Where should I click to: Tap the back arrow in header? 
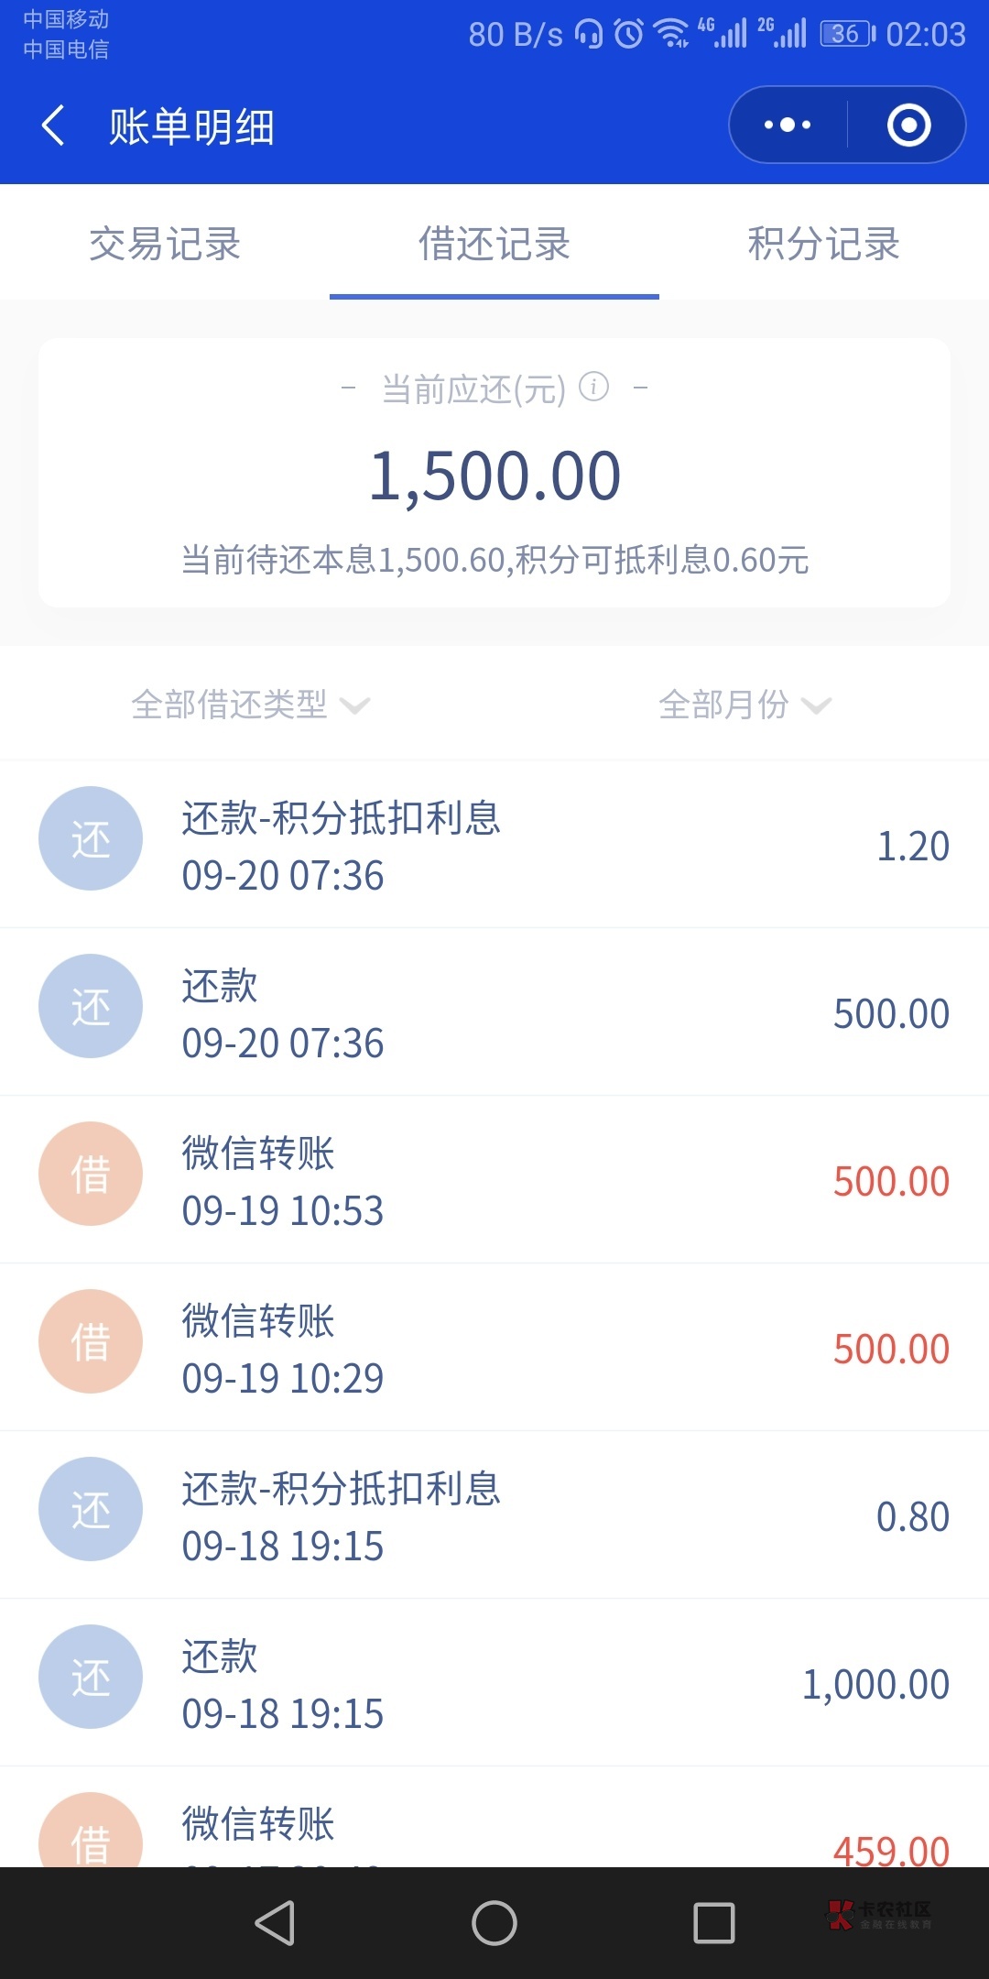53,126
